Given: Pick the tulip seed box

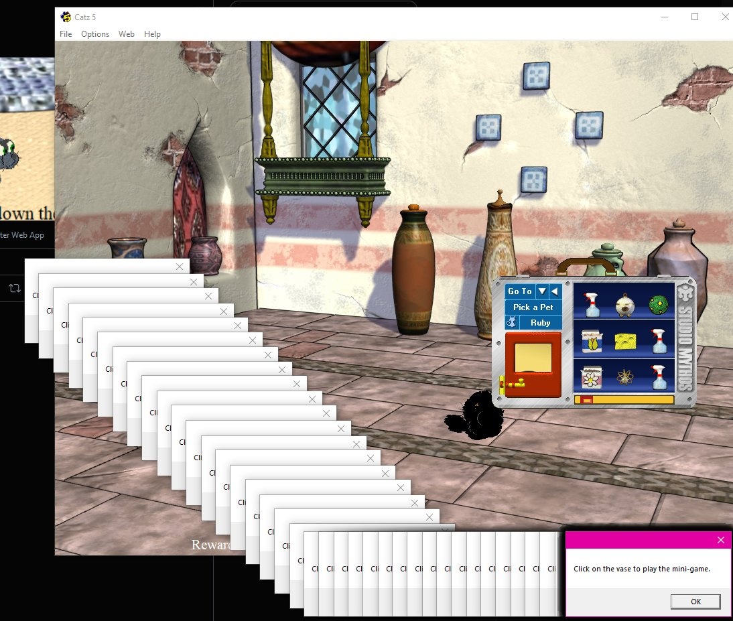Looking at the screenshot, I should coord(592,341).
